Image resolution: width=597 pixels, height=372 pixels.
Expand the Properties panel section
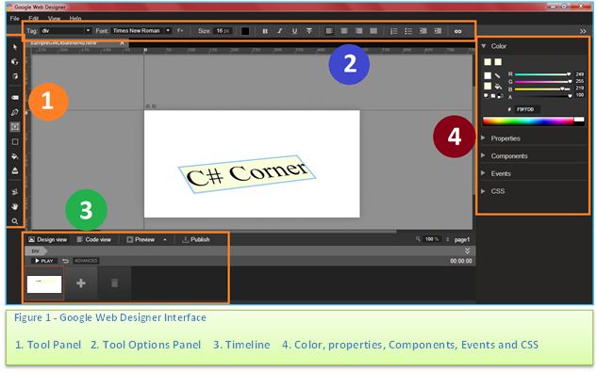pyautogui.click(x=483, y=138)
